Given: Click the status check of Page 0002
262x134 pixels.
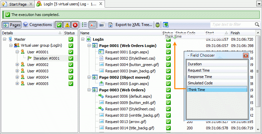Looking at the screenshot, I should (x=168, y=77).
